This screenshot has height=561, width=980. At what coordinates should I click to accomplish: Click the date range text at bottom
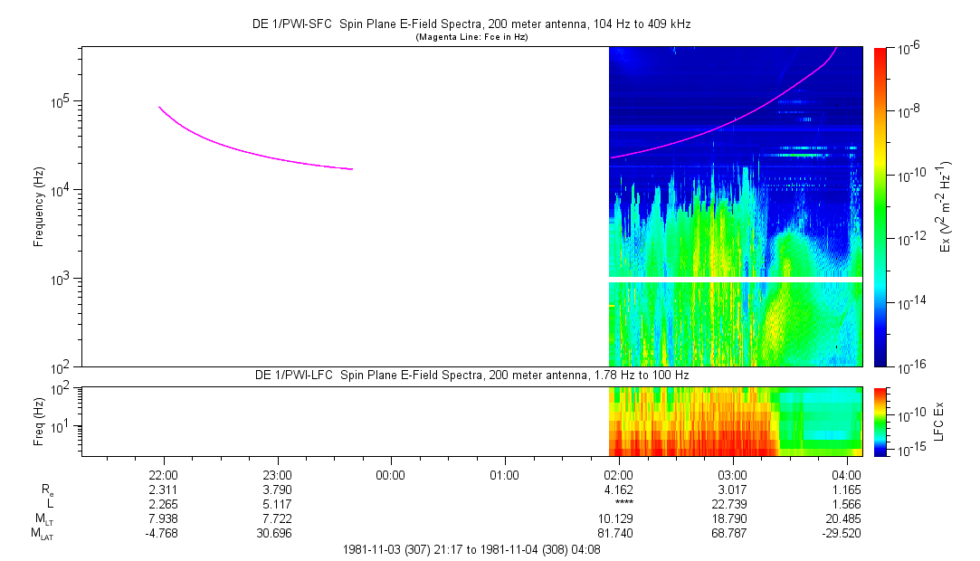click(x=471, y=549)
